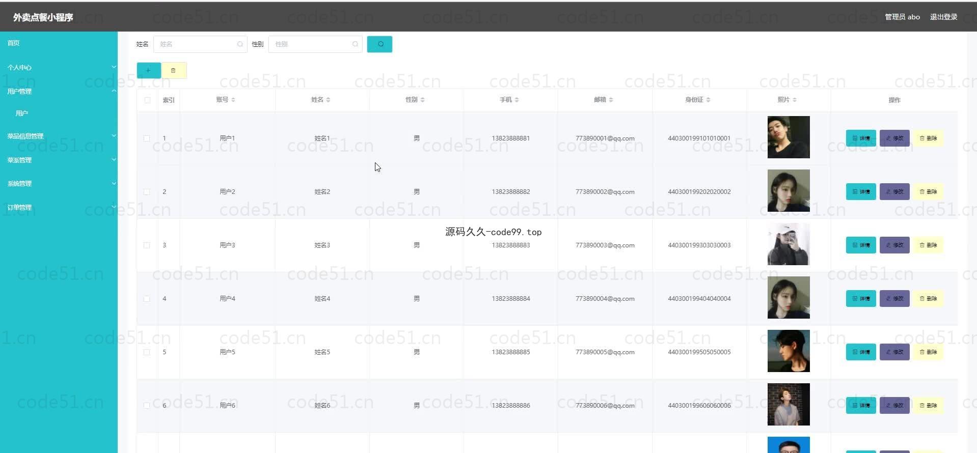Open 详情 for 用户5
The image size is (977, 453).
pyautogui.click(x=861, y=352)
